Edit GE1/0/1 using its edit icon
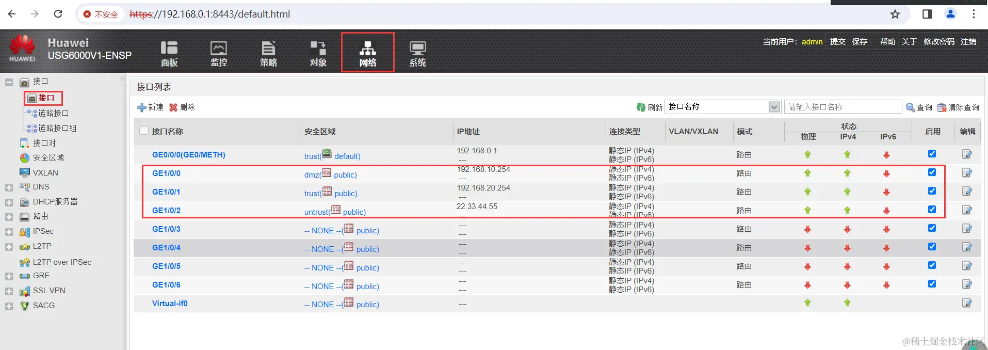Image resolution: width=988 pixels, height=350 pixels. pyautogui.click(x=967, y=192)
